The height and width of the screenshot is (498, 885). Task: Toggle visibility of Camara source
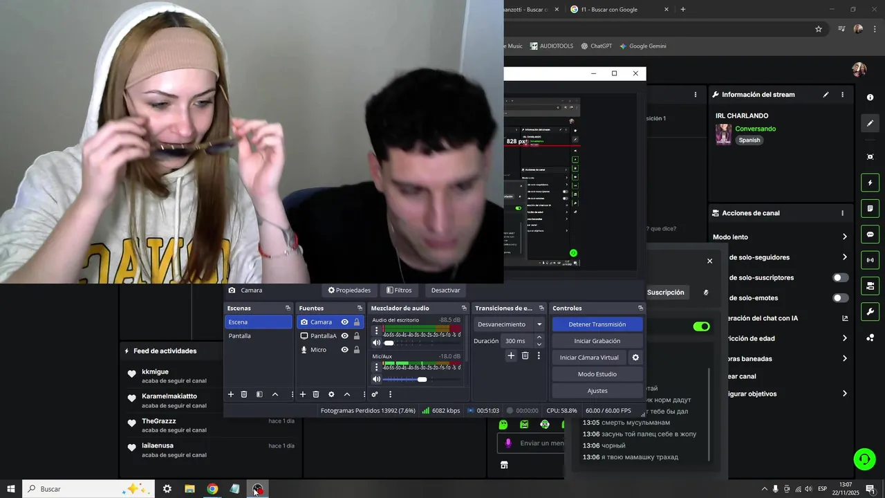pyautogui.click(x=344, y=322)
